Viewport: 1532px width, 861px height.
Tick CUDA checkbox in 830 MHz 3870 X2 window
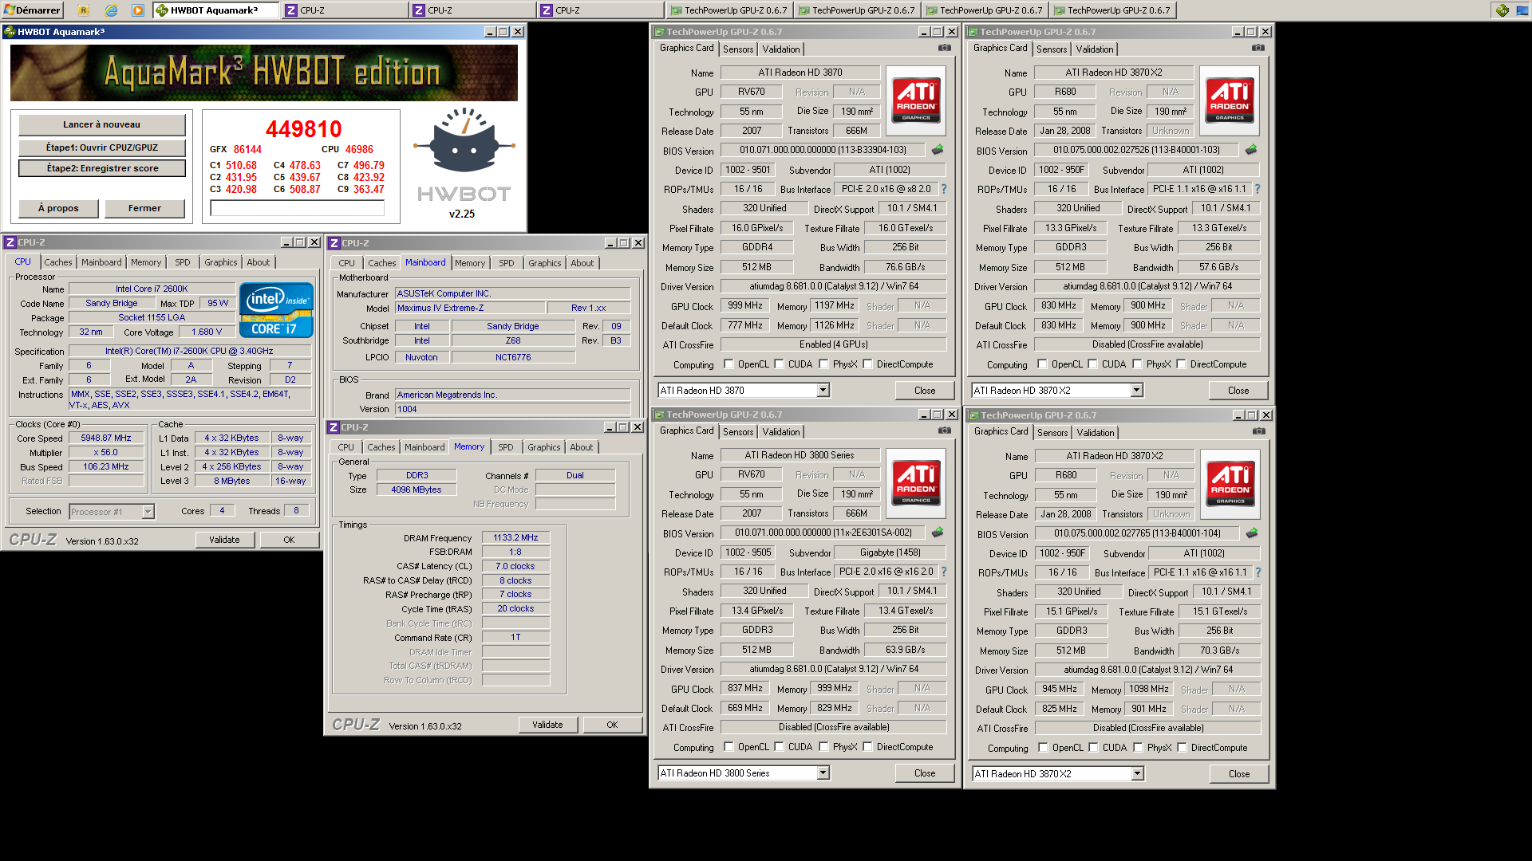(1092, 364)
